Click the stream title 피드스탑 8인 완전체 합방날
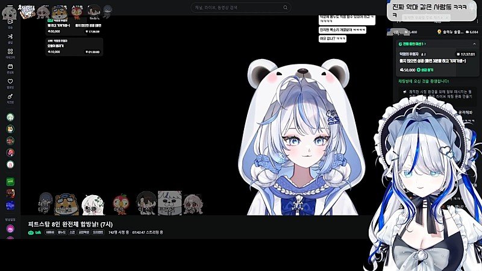This screenshot has height=271, width=482. (x=70, y=224)
